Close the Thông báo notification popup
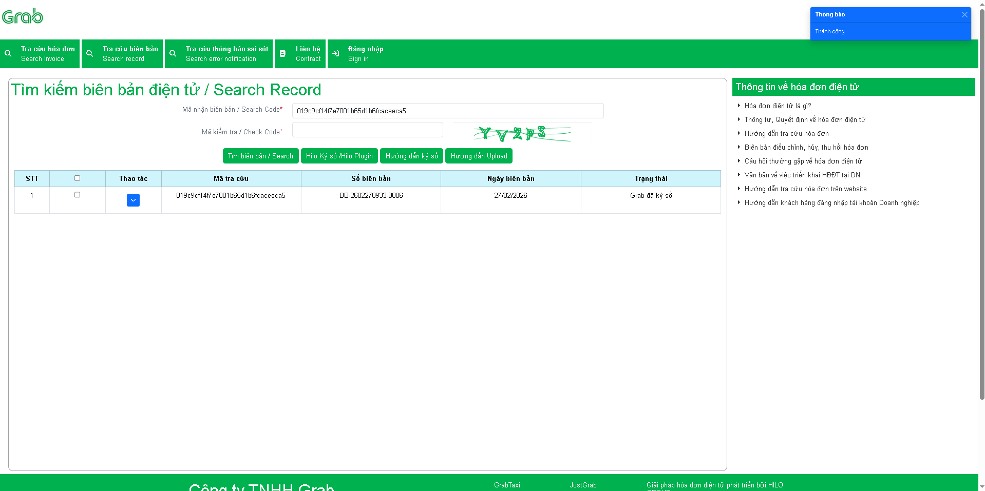Viewport: 985px width, 491px height. click(x=964, y=15)
